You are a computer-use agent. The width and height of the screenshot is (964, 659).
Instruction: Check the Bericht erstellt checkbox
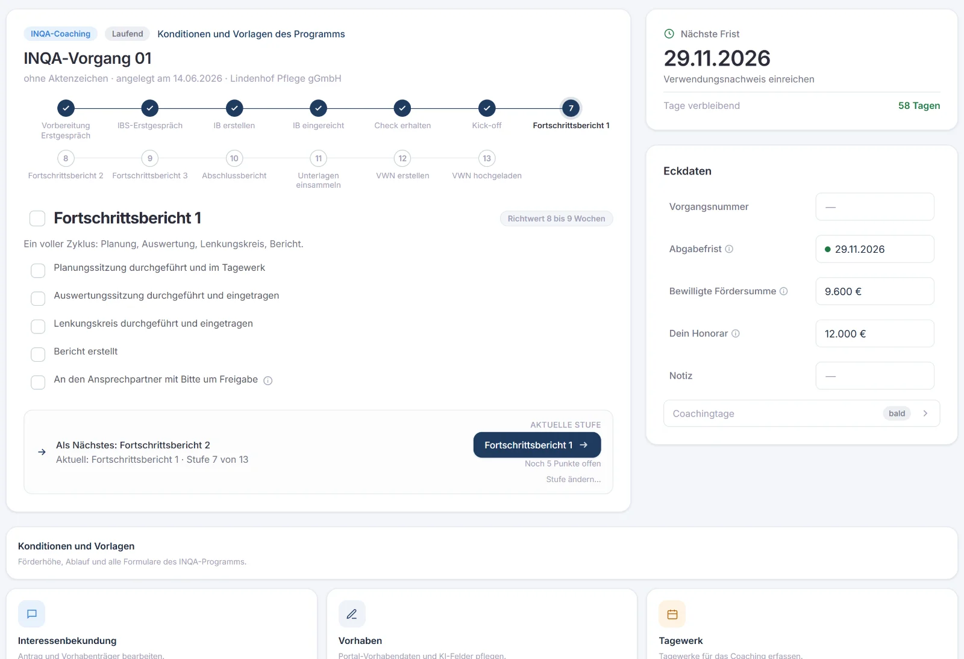(38, 354)
